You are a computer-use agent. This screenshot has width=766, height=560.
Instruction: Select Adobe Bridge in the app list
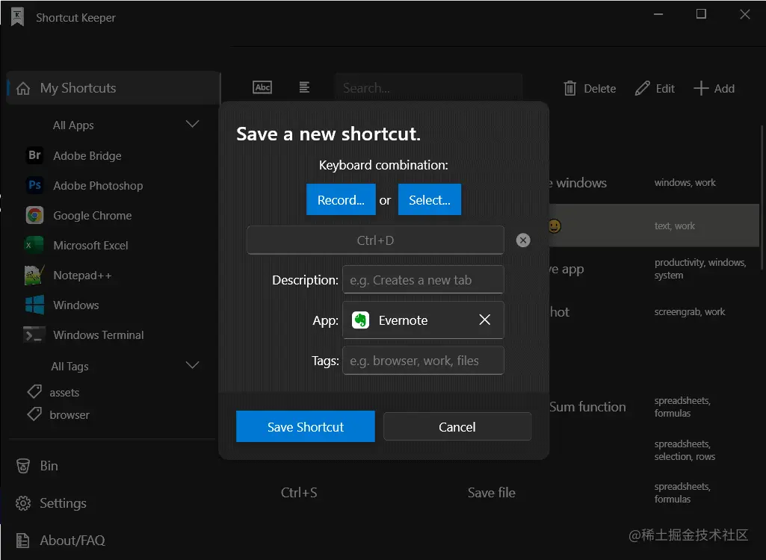(x=87, y=156)
